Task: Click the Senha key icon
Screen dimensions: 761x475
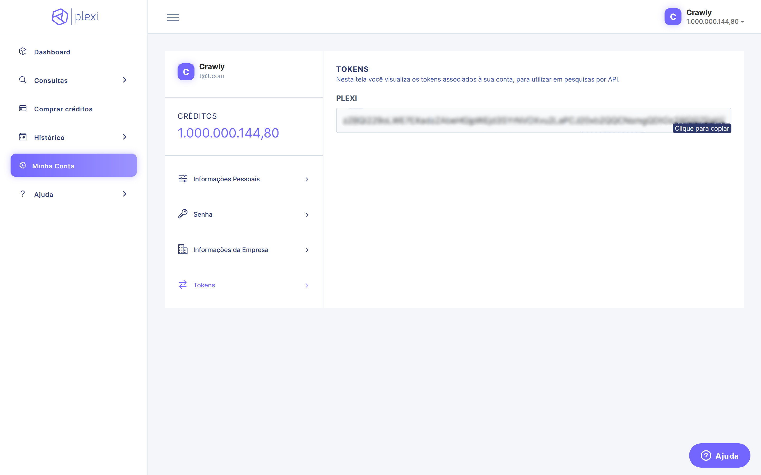Action: coord(183,214)
